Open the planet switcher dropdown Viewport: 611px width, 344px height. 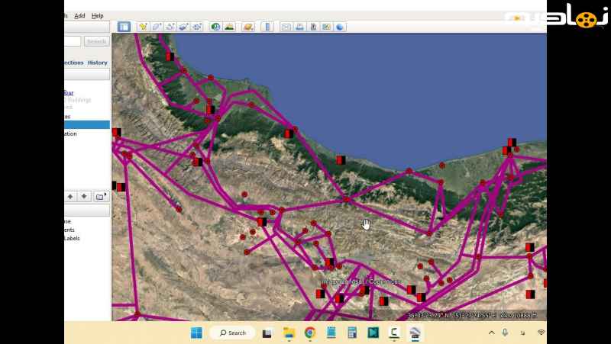click(x=248, y=27)
